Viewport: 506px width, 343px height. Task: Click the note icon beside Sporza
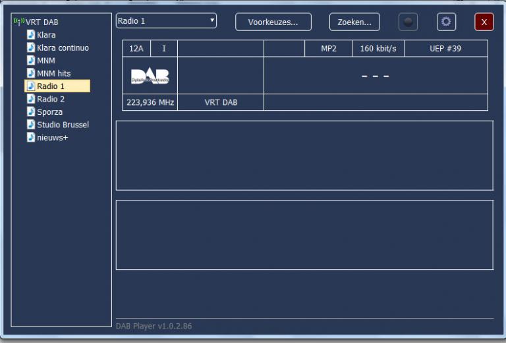click(31, 111)
